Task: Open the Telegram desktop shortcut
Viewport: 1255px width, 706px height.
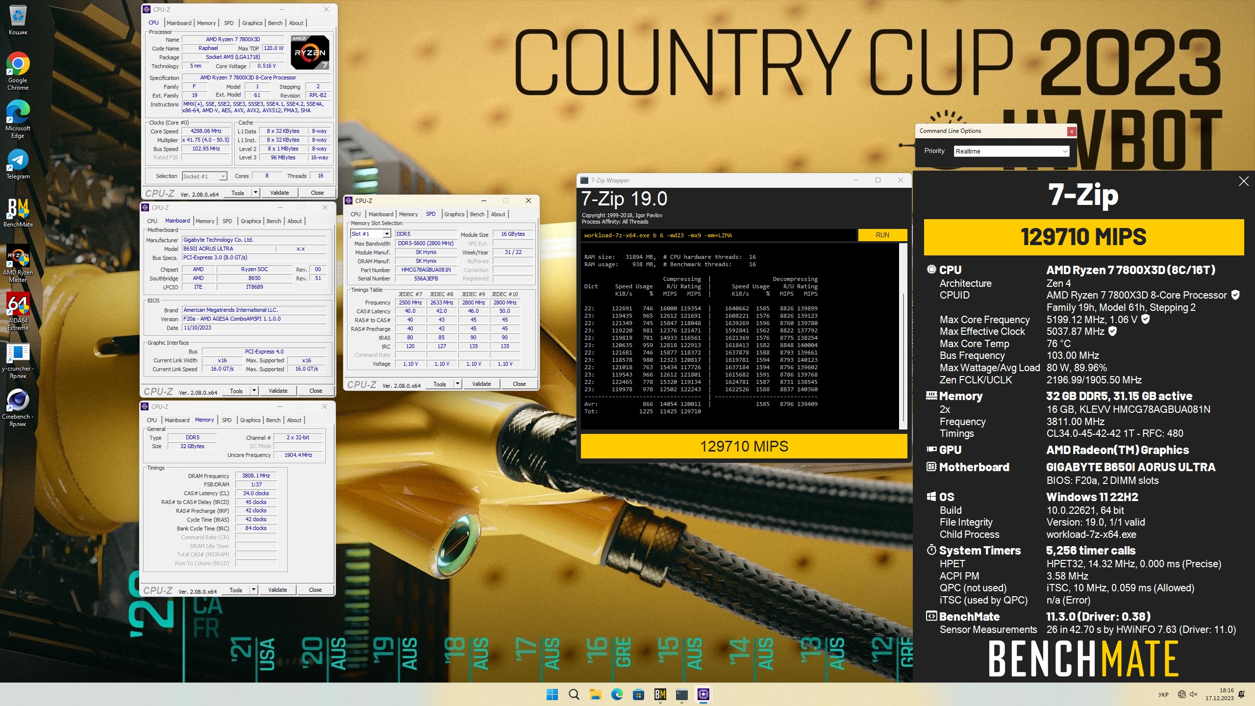Action: [18, 164]
